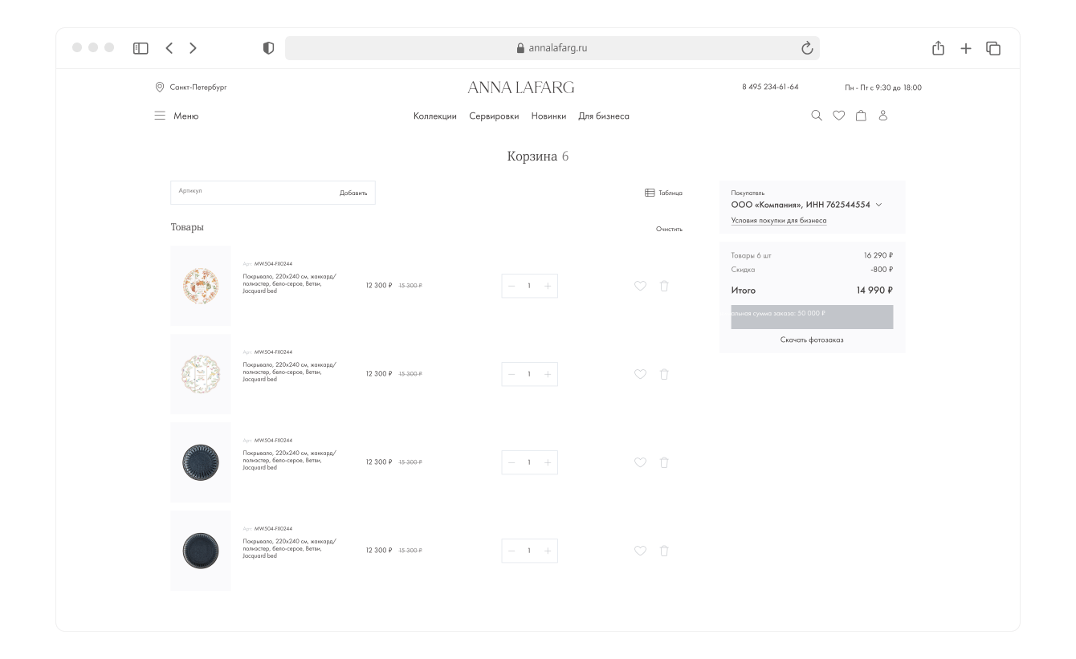Screen dimensions: 1076x659
Task: Go to the Для бизнеса section
Action: pyautogui.click(x=603, y=116)
